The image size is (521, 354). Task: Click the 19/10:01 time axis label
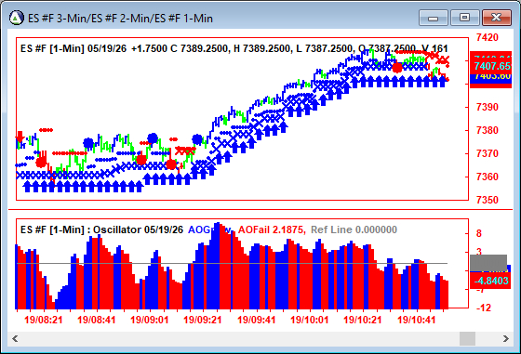(310, 321)
